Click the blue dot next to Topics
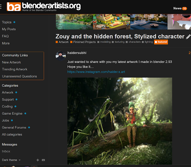 click(14, 22)
